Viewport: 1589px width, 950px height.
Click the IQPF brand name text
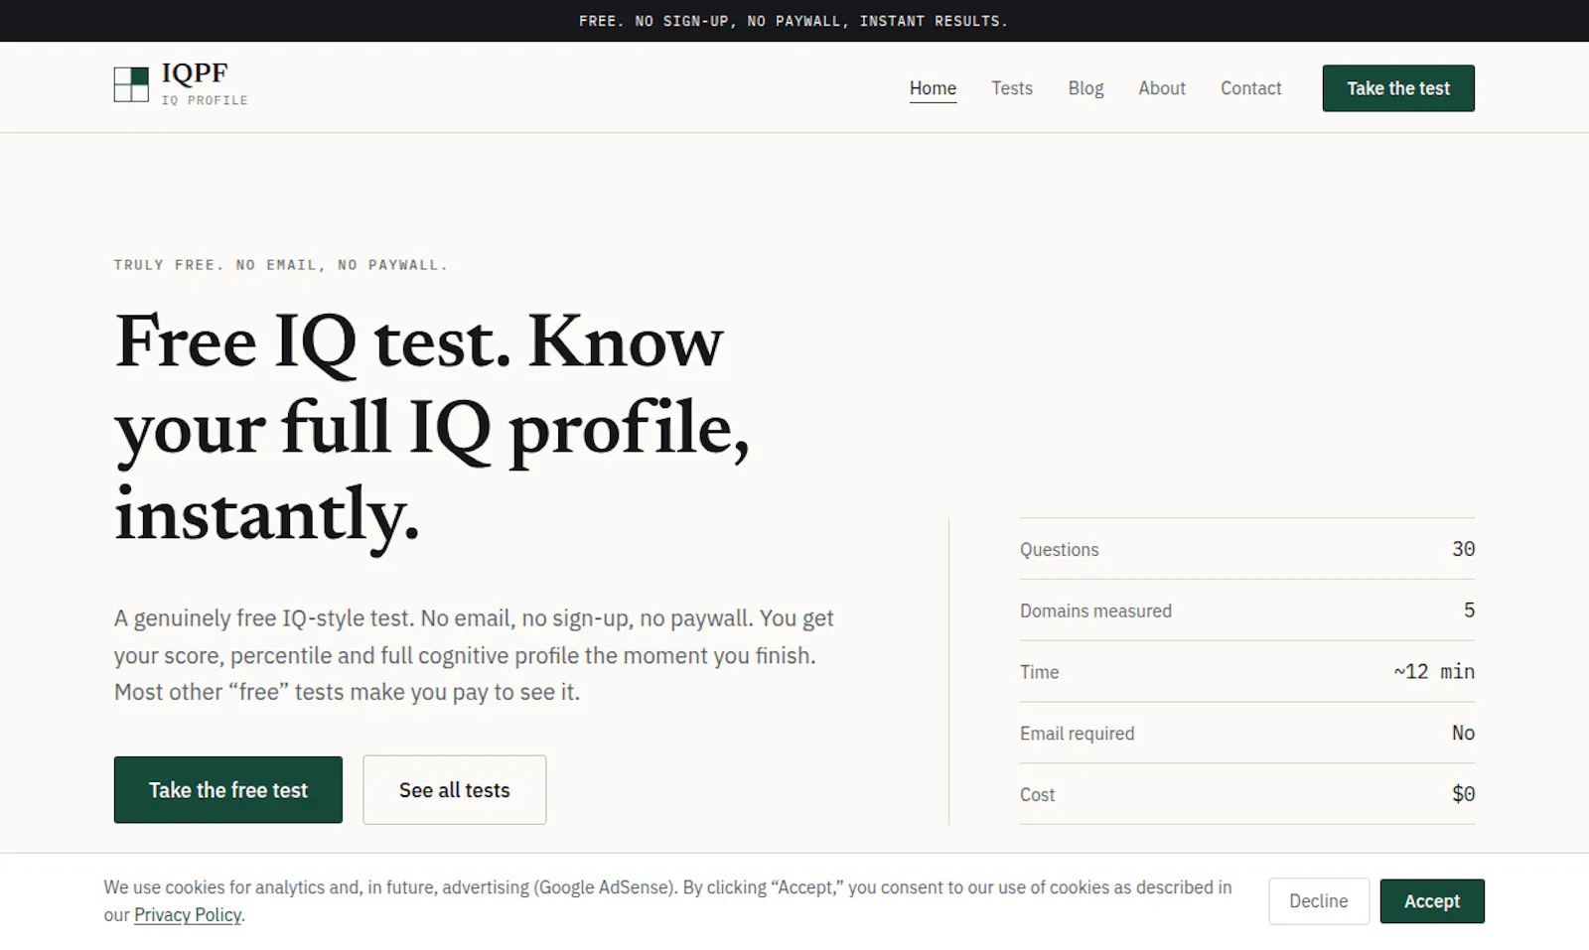(x=195, y=73)
